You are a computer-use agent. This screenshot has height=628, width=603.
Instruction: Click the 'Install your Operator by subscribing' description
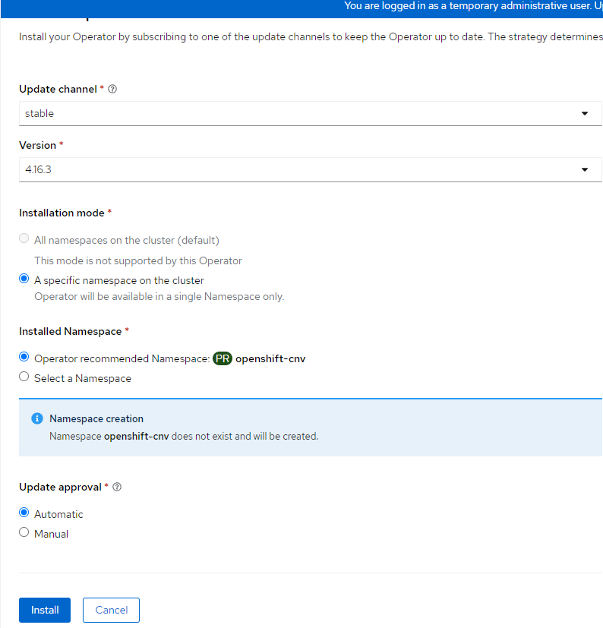point(311,37)
